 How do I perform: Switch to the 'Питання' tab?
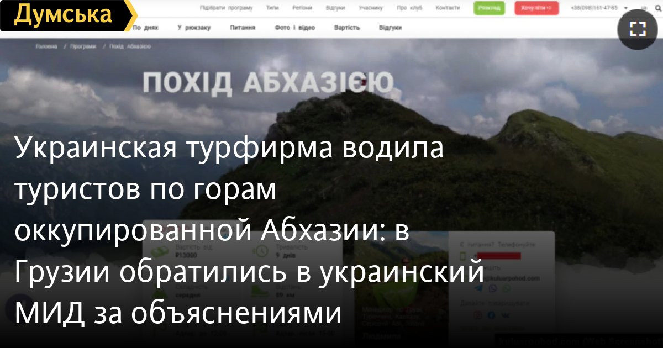(x=243, y=28)
